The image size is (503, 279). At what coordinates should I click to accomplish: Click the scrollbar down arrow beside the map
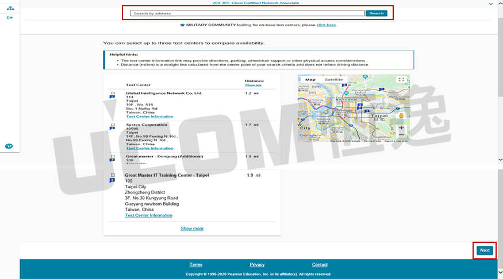point(500,159)
